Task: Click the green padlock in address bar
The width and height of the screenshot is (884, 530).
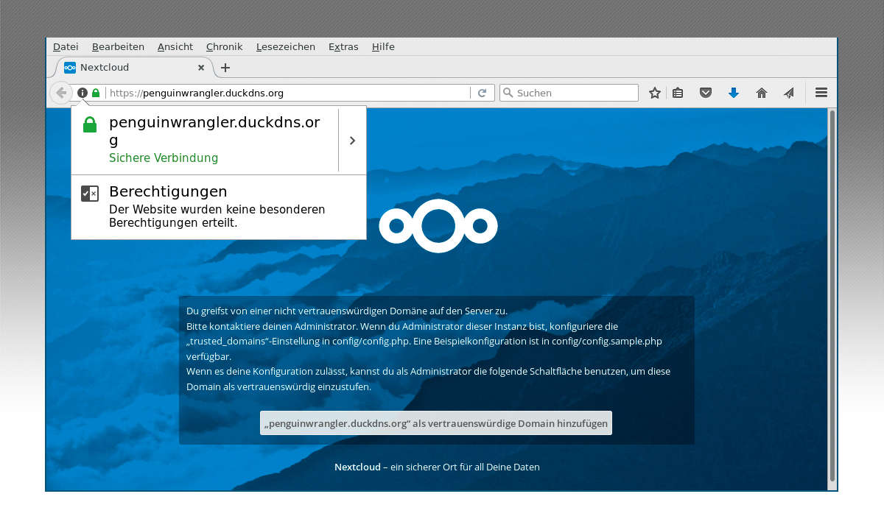Action: coord(96,93)
